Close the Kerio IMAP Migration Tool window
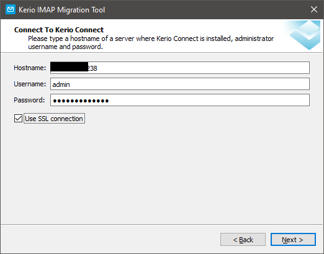The height and width of the screenshot is (254, 324). click(314, 9)
